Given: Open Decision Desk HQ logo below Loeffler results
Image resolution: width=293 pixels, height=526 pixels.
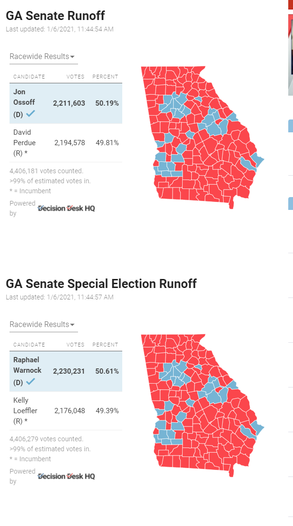Looking at the screenshot, I should click(66, 476).
